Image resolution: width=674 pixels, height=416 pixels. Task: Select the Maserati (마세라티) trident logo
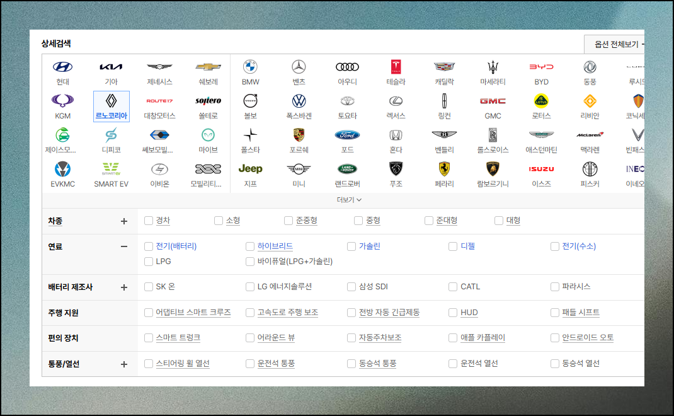tap(493, 67)
